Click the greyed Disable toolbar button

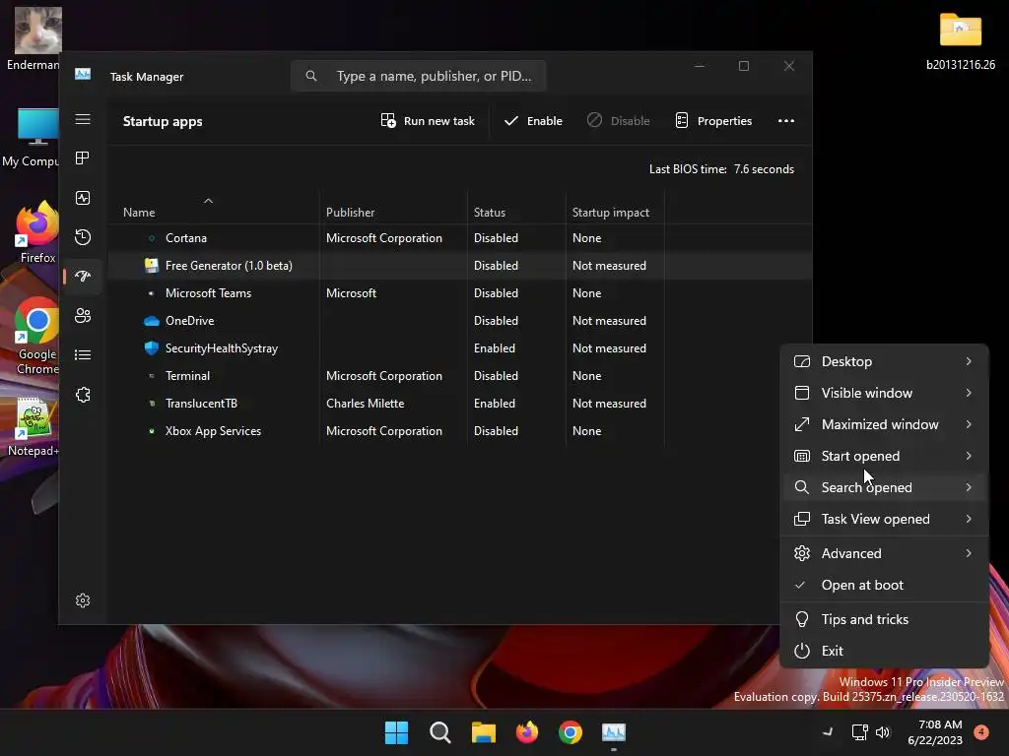619,121
